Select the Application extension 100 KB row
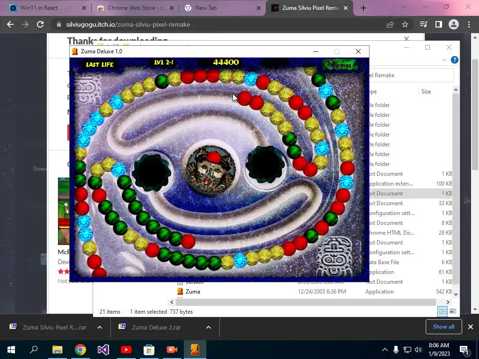Screen dimensions: 479x359 (x=411, y=184)
